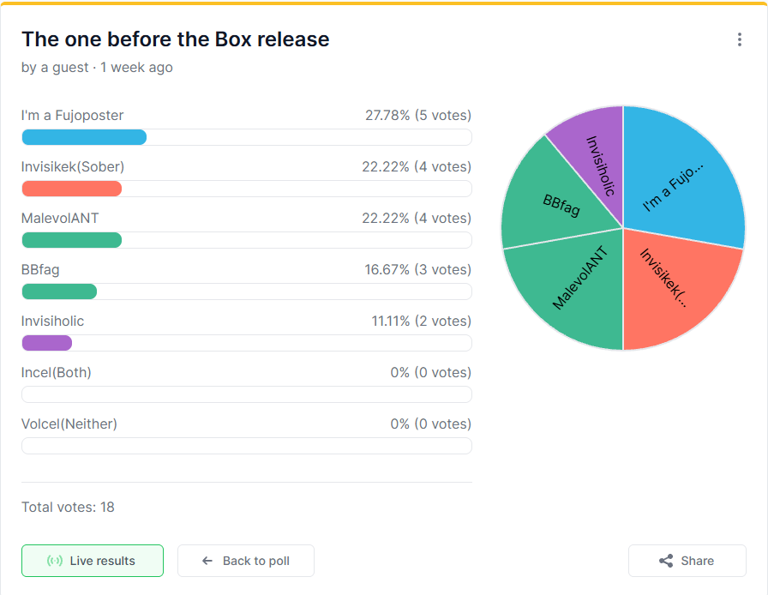Click the red Invisikek(Sober) progress bar

[72, 189]
